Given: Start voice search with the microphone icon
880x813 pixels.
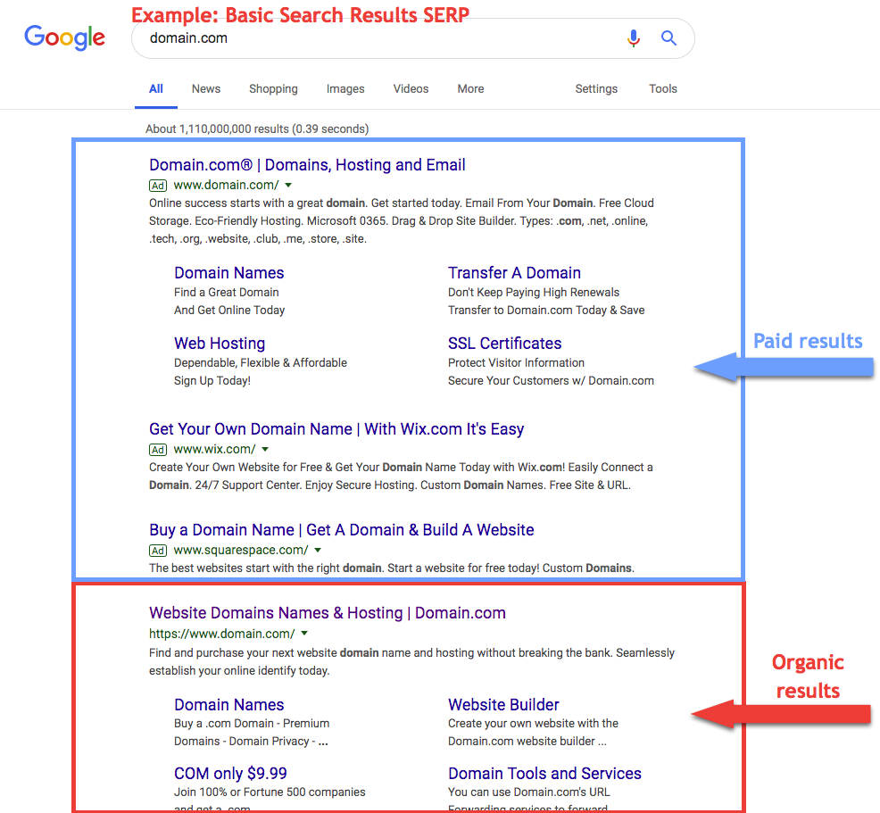Looking at the screenshot, I should 634,38.
